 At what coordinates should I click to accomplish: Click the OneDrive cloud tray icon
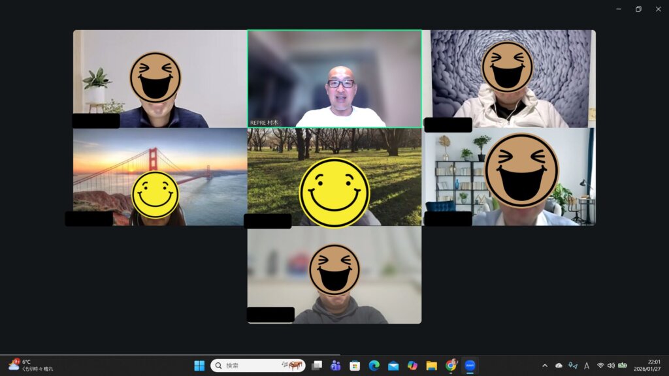(x=559, y=366)
